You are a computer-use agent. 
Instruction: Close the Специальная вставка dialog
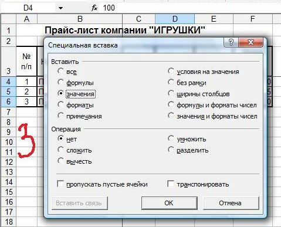pos(250,42)
